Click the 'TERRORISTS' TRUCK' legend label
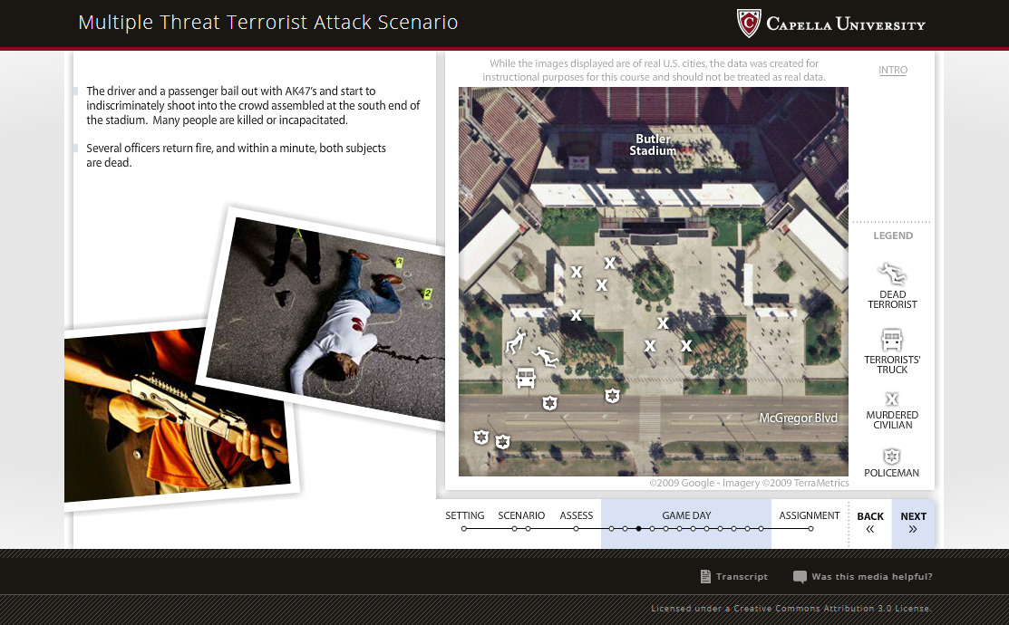The height and width of the screenshot is (625, 1009). (x=892, y=364)
